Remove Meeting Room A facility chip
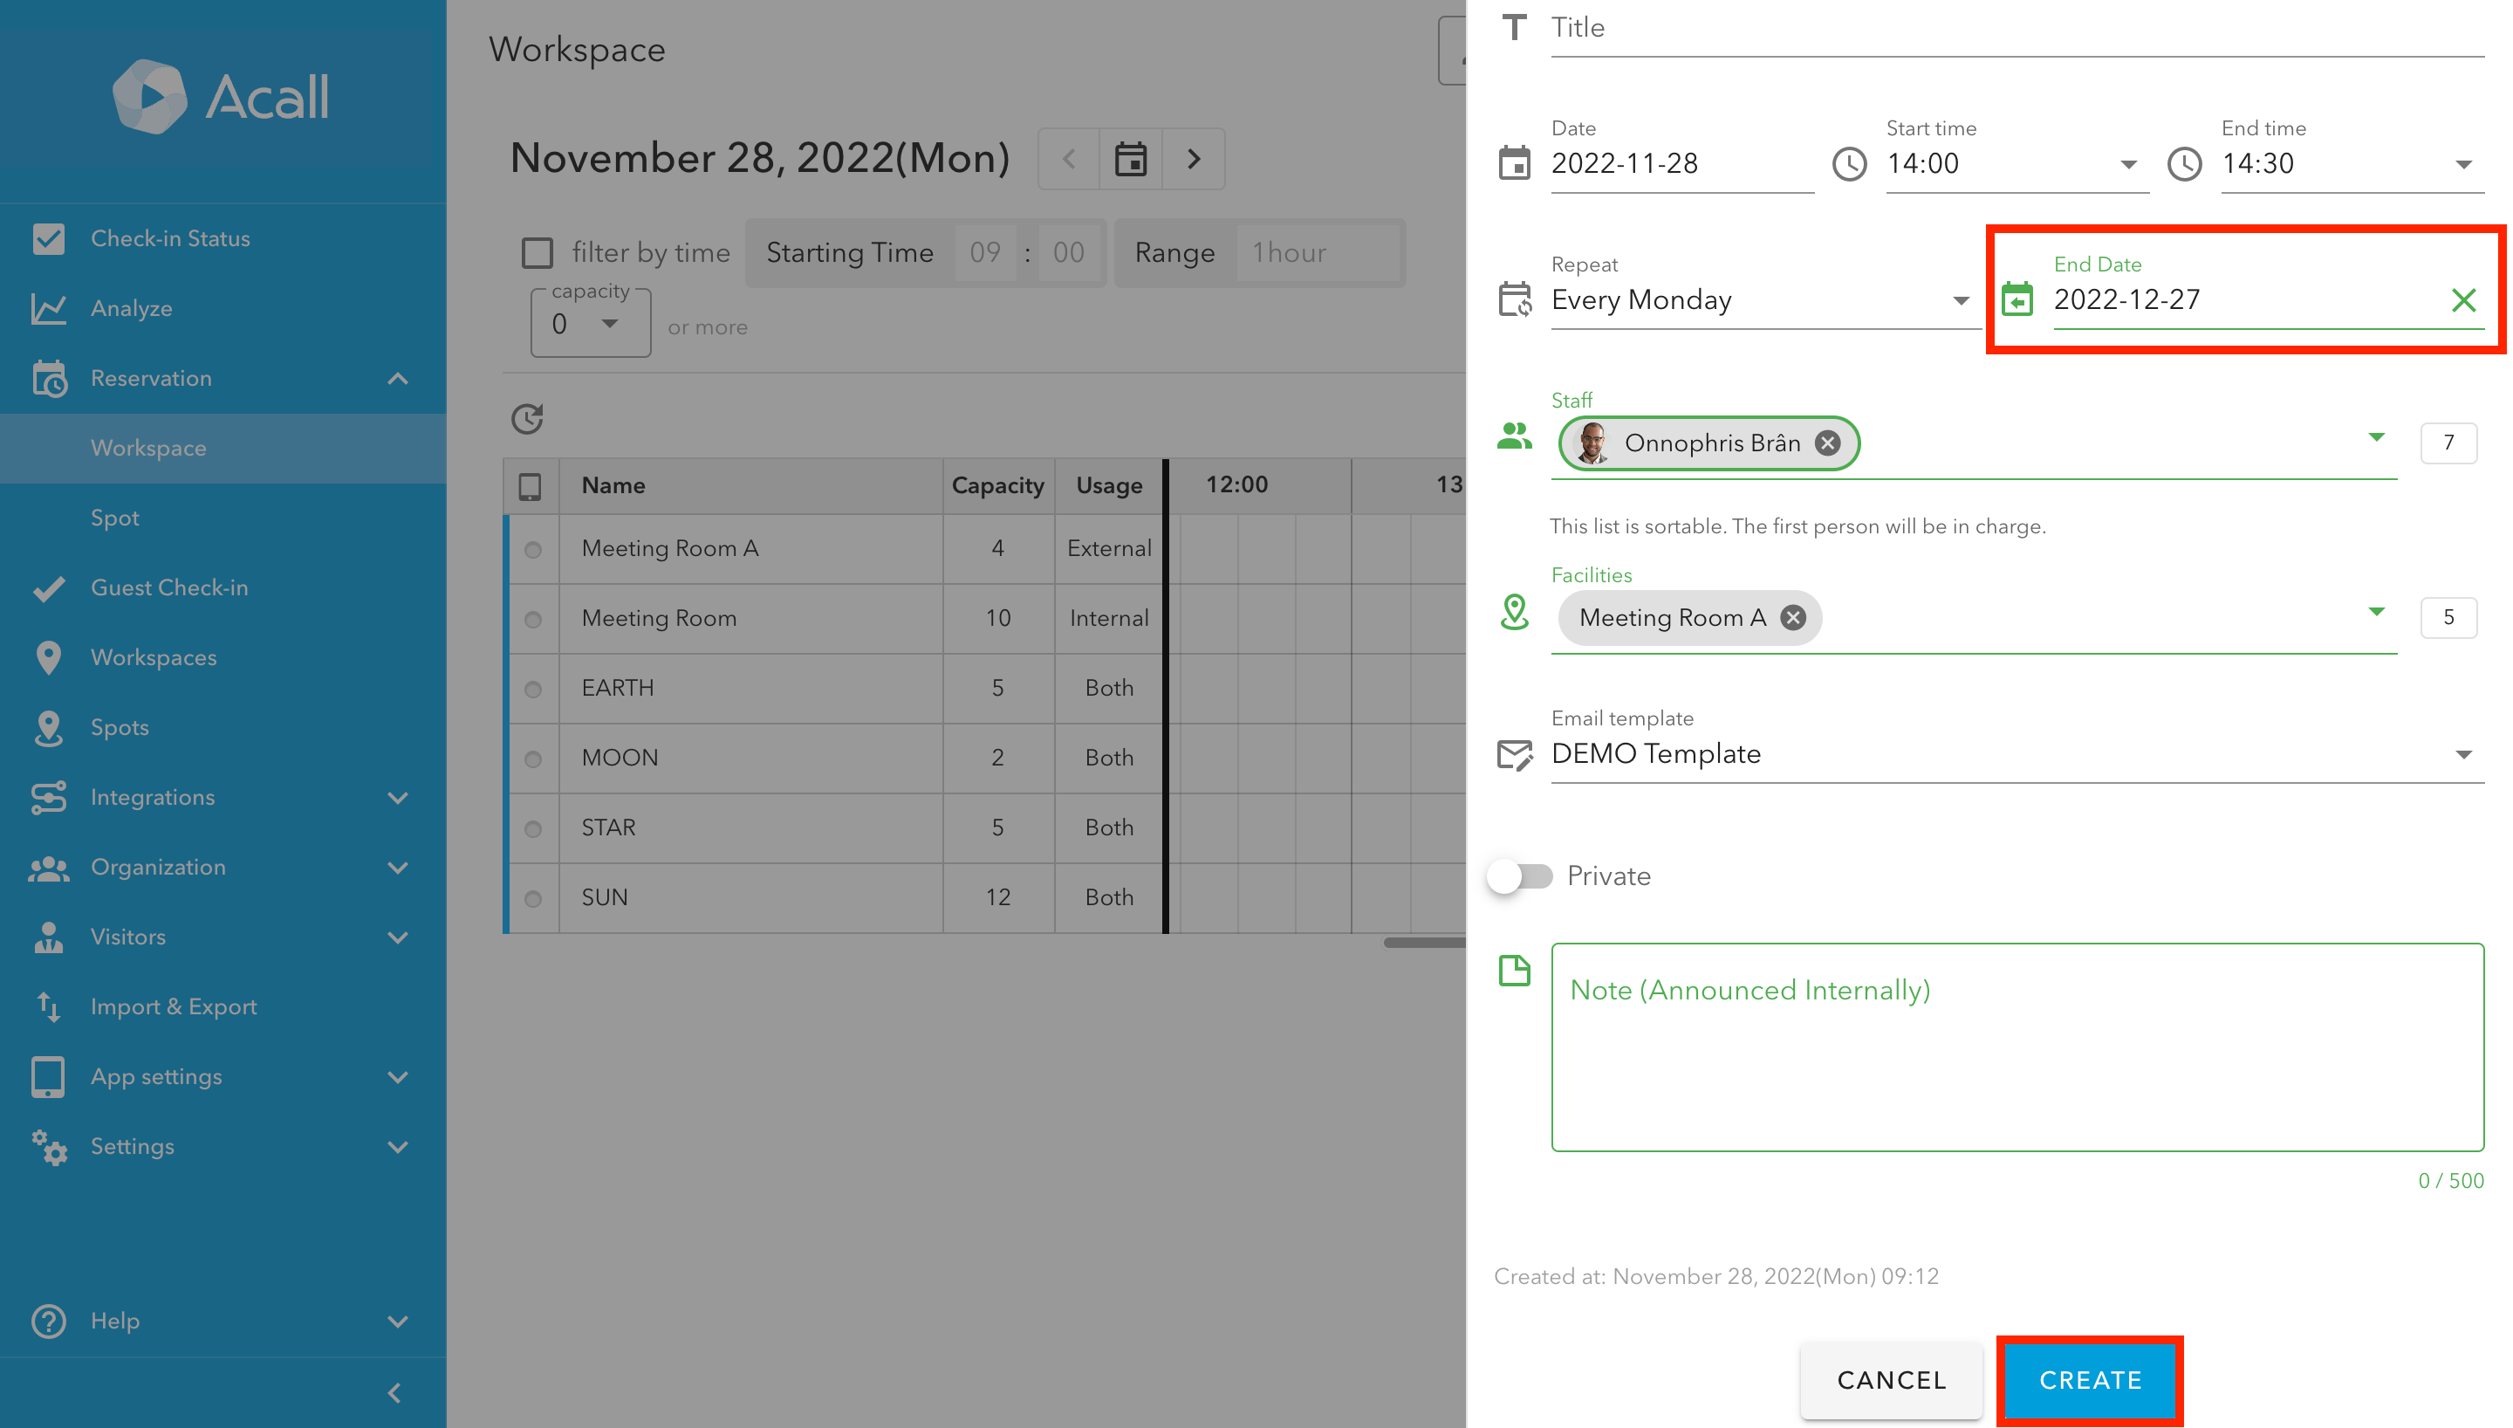This screenshot has height=1428, width=2513. pyautogui.click(x=1792, y=618)
